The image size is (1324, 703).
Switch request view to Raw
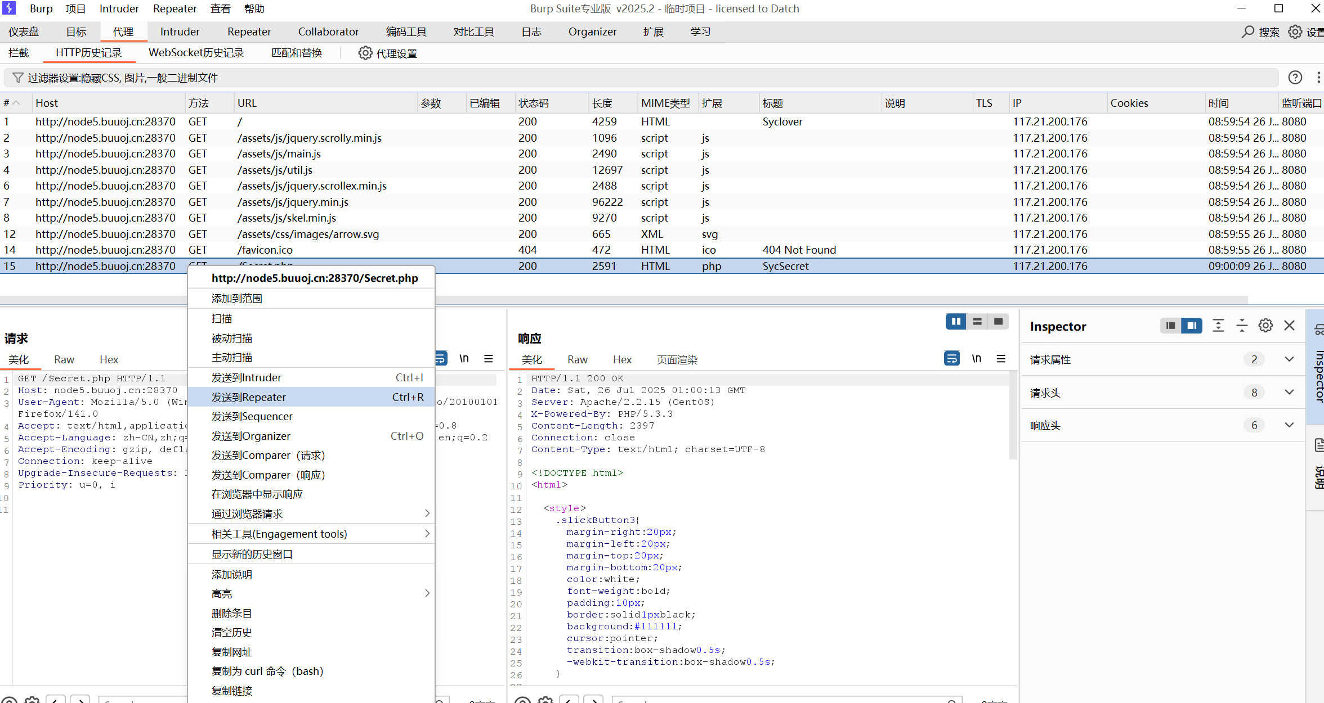[x=64, y=359]
